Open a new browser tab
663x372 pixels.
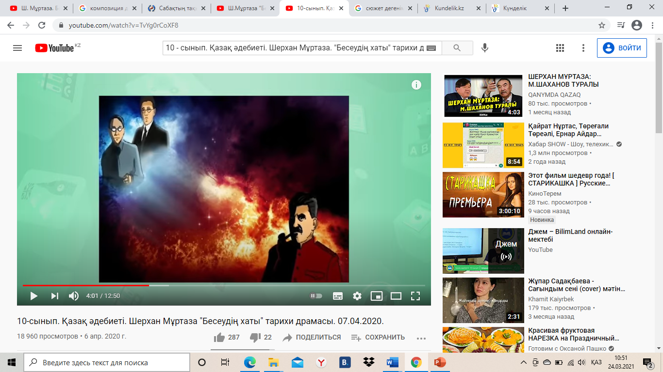pos(565,8)
